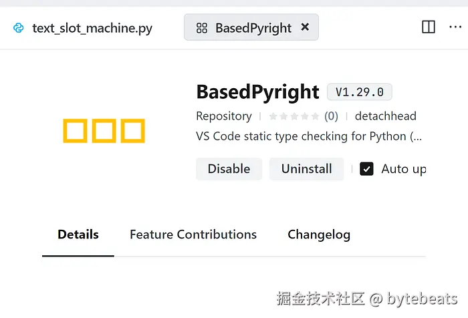Split the editor with the split icon
The width and height of the screenshot is (468, 318).
pos(429,27)
